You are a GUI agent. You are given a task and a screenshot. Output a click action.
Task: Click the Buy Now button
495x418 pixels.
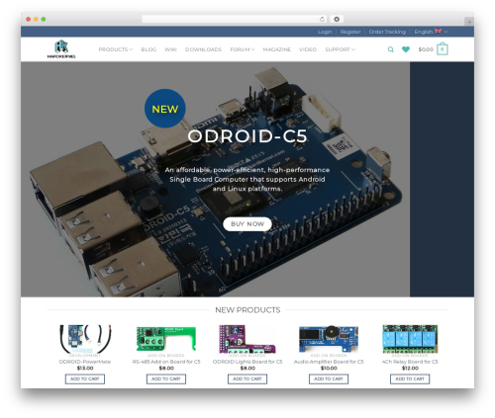(x=247, y=224)
